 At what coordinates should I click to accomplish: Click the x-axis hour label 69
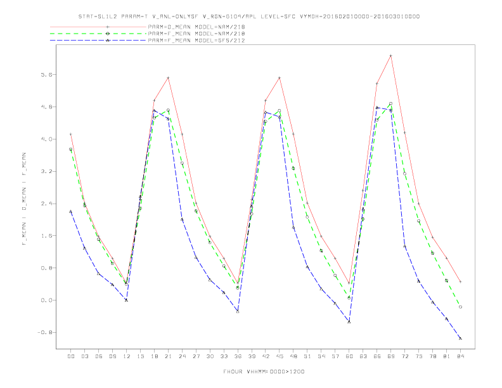coord(391,356)
